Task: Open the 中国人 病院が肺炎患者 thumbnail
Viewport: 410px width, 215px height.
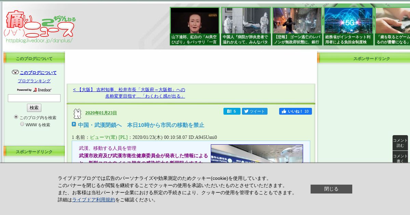Action: click(246, 26)
